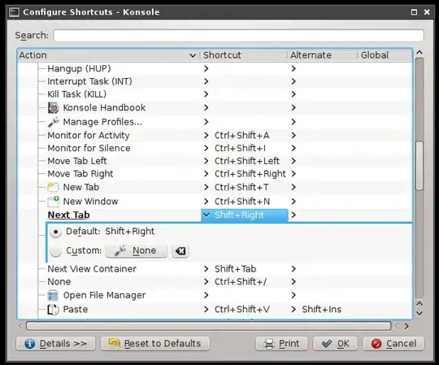Click the horizontal scrollbar thumb
The height and width of the screenshot is (365, 439).
[x=208, y=326]
